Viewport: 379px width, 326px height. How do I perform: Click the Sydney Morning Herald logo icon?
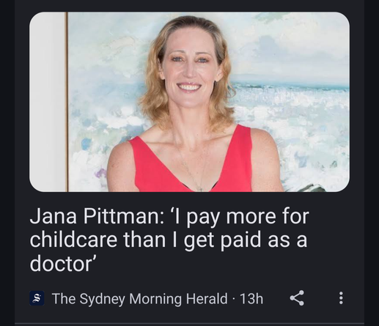(x=37, y=298)
